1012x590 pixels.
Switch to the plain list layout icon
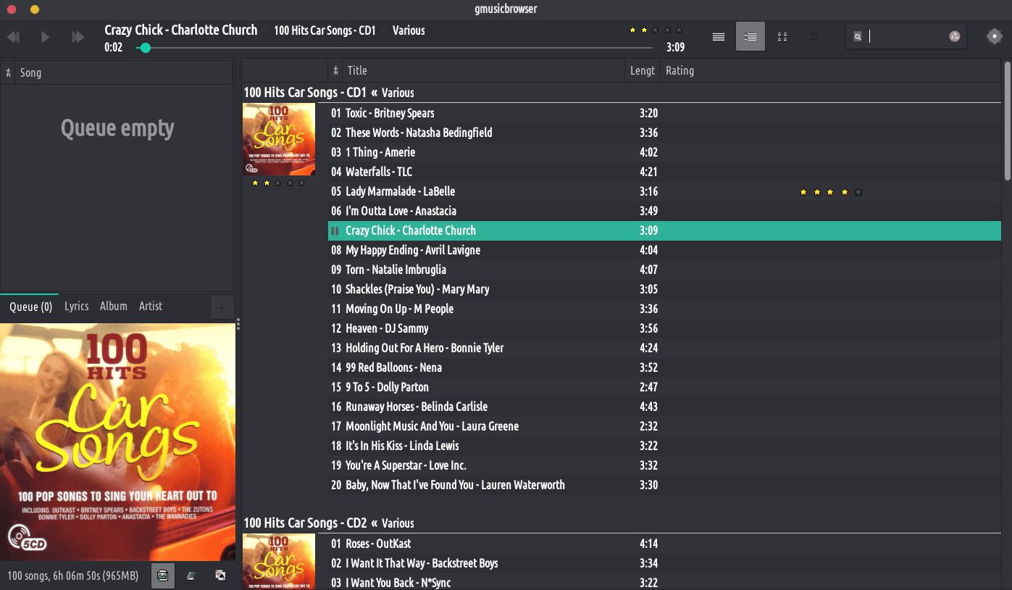(x=719, y=37)
